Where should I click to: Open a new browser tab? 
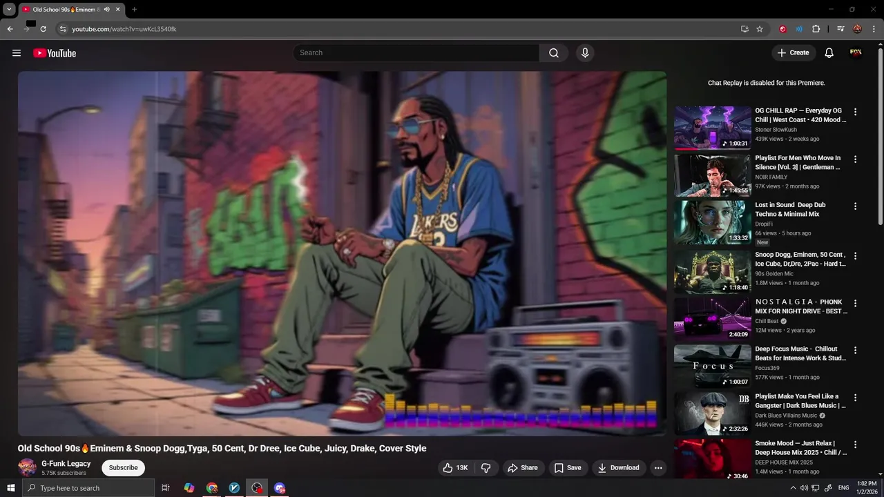click(x=134, y=10)
